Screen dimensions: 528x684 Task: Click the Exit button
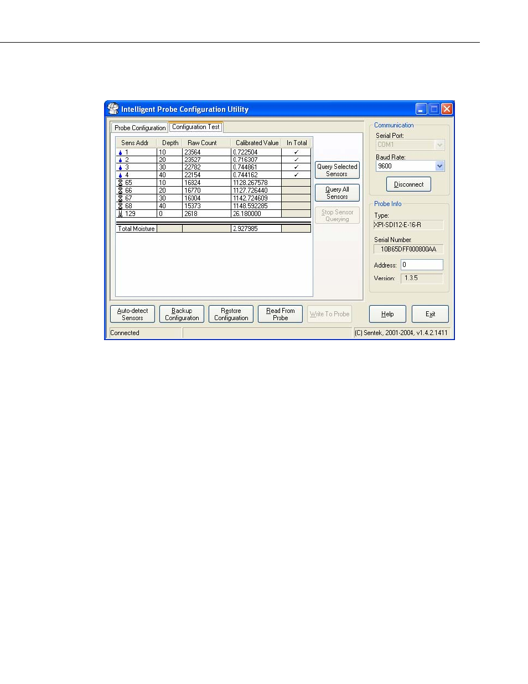click(x=430, y=314)
